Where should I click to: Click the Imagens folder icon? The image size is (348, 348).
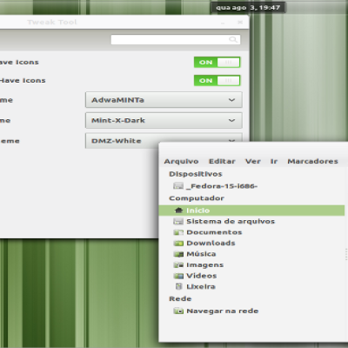(178, 264)
